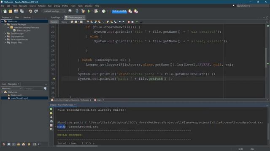Viewport: 270px width, 151px height.
Task: Toggle Show Inherited Members in Navigator
Action: click(x=4, y=144)
